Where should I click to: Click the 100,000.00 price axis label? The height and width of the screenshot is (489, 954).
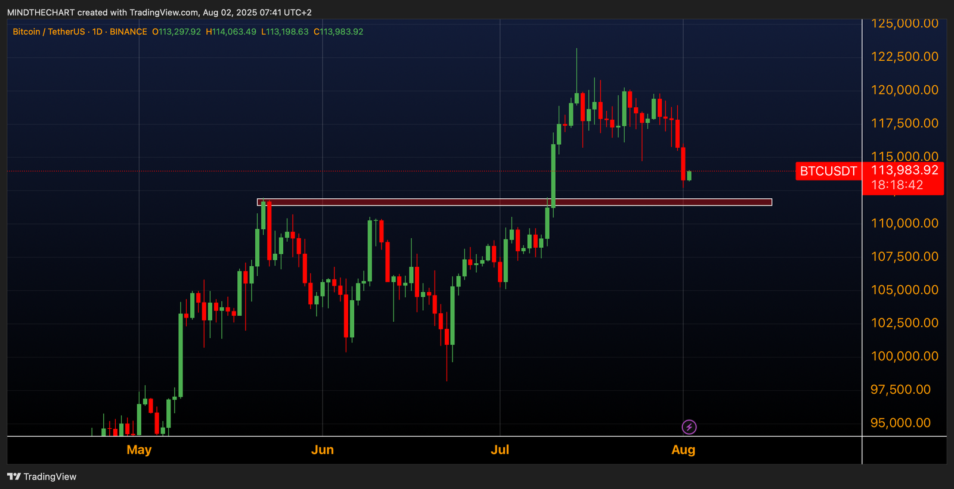905,356
